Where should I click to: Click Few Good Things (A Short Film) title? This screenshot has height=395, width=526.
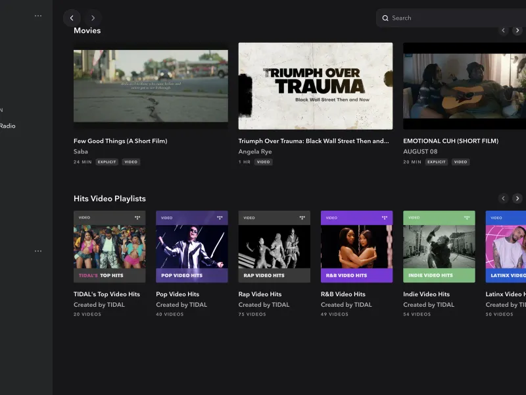pos(120,141)
